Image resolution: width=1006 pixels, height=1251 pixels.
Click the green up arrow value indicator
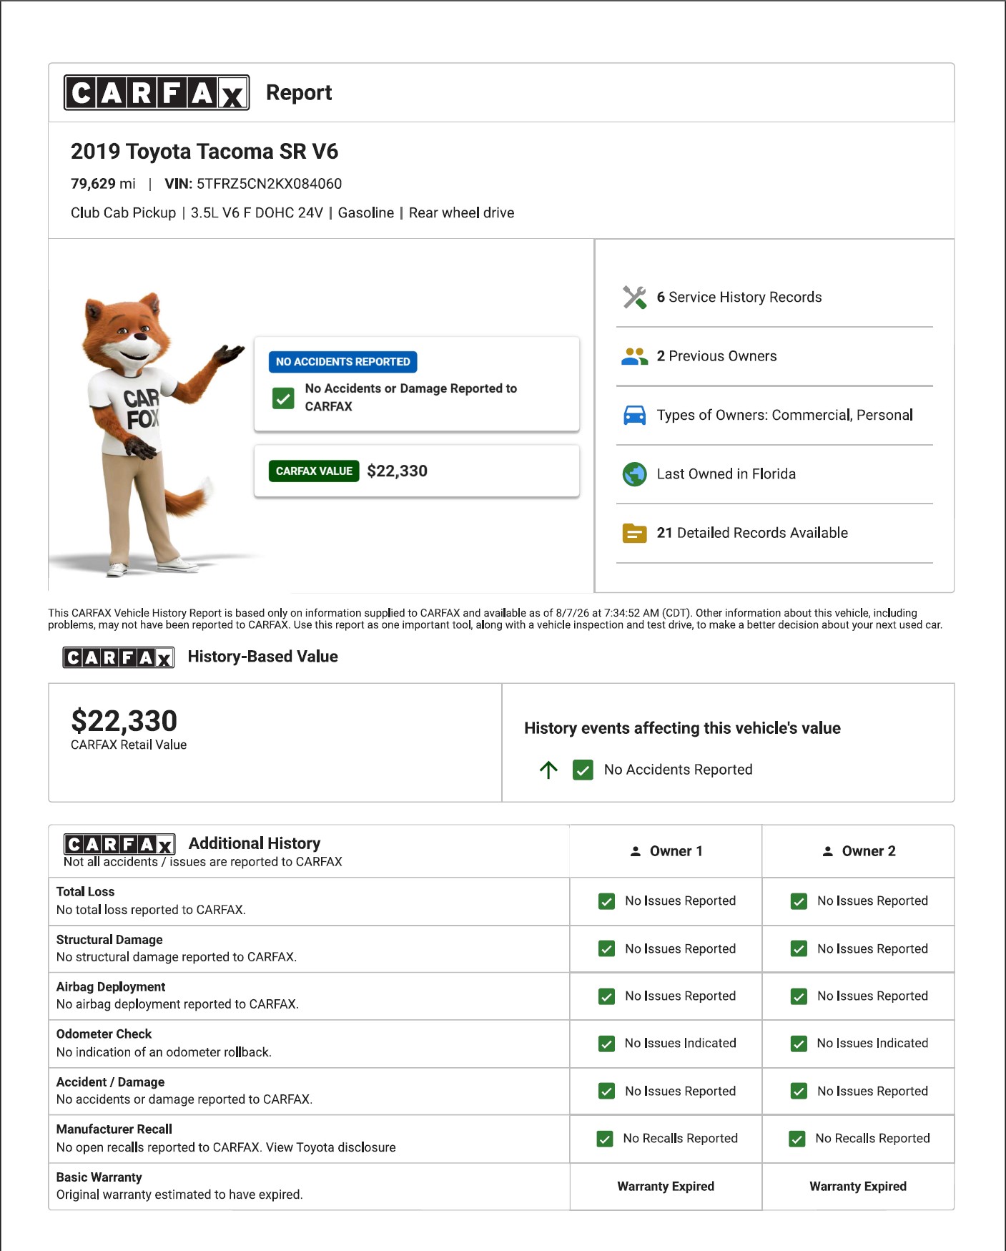click(548, 770)
